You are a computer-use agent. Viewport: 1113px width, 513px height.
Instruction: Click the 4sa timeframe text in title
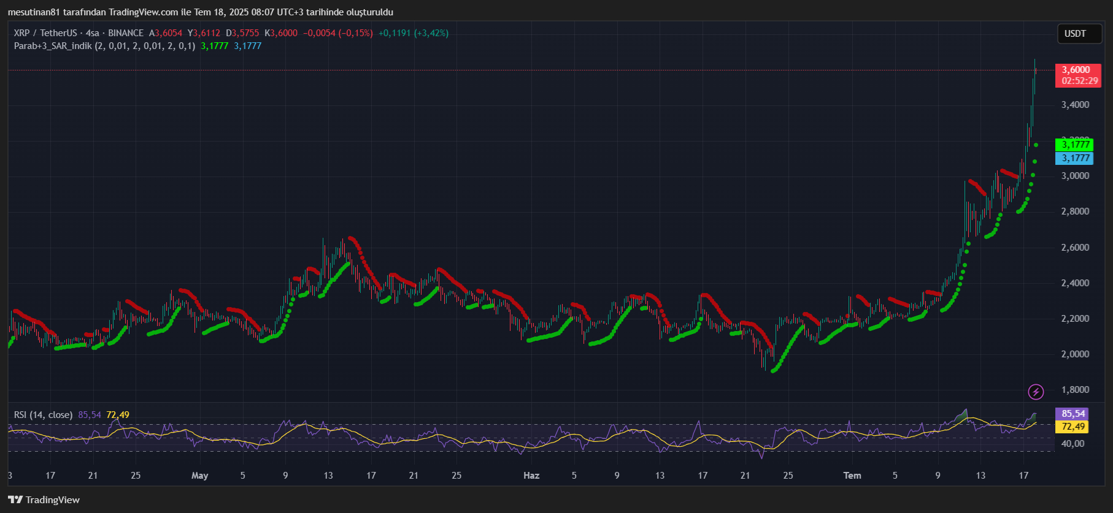(93, 33)
